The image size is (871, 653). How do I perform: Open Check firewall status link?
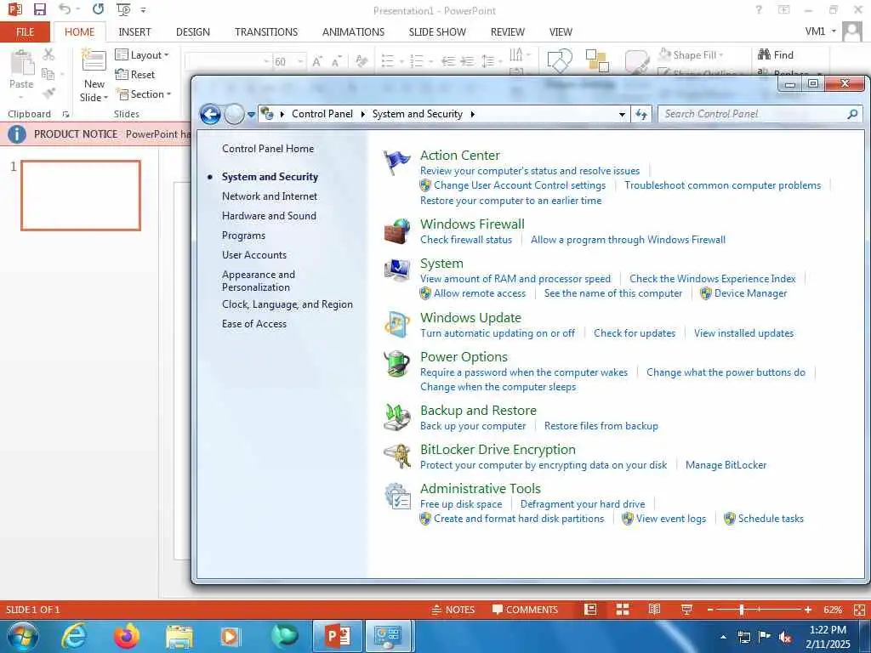pos(466,240)
